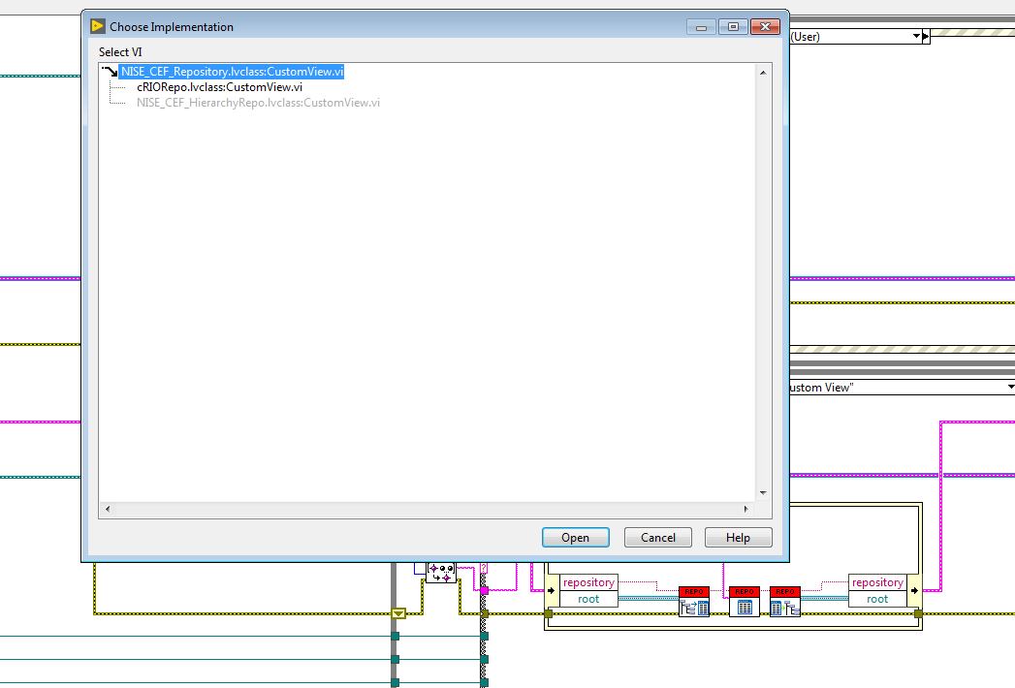This screenshot has height=688, width=1015.
Task: Click olive tunnel on structure's right border near bundle
Action: [918, 613]
